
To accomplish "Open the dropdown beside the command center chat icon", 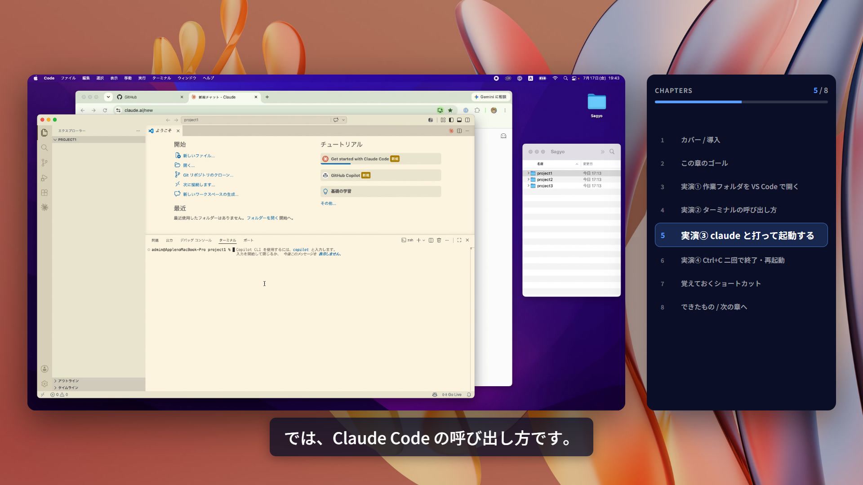I will (x=343, y=120).
